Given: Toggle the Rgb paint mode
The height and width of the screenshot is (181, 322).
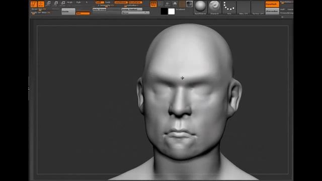Looking at the screenshot, I should [78, 2].
